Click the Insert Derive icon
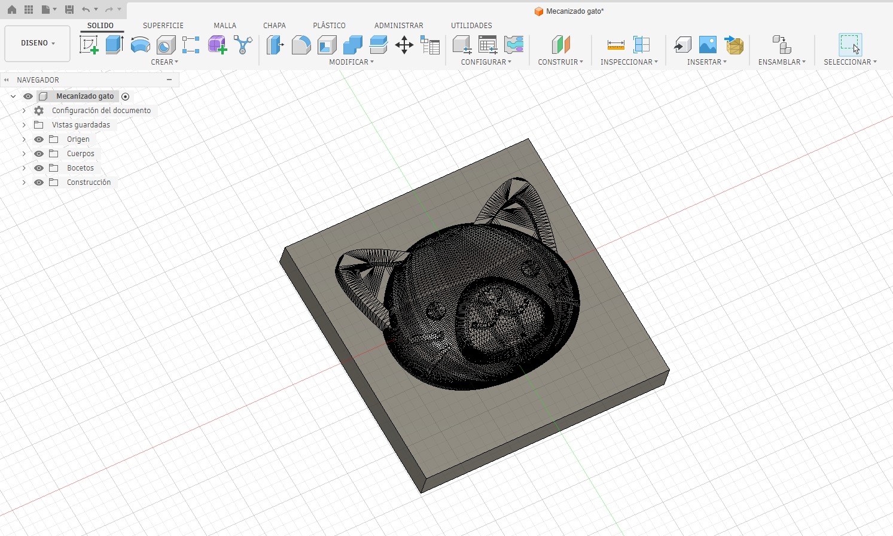The width and height of the screenshot is (893, 536). click(x=682, y=45)
